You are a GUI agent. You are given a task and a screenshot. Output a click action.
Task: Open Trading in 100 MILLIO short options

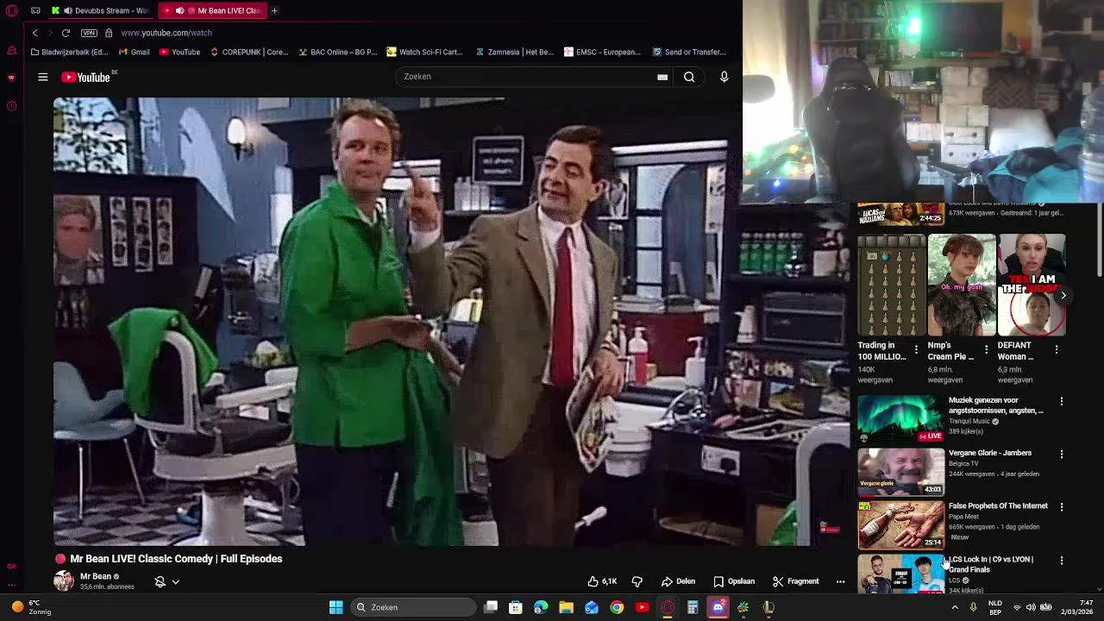click(916, 349)
